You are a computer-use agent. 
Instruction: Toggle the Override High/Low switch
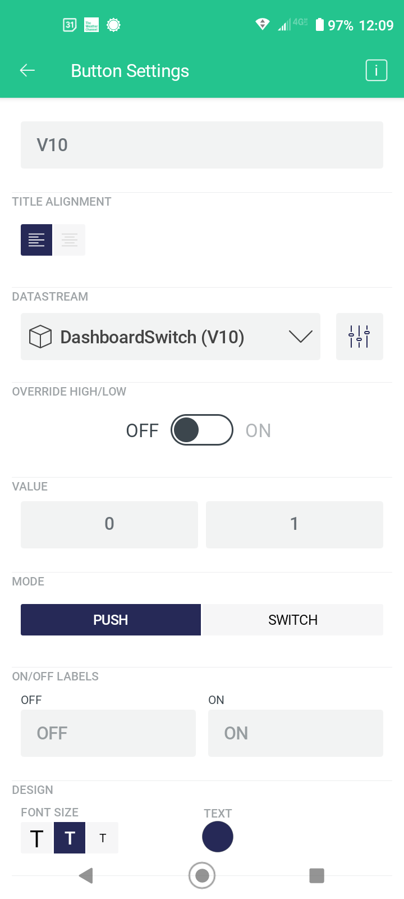tap(202, 430)
